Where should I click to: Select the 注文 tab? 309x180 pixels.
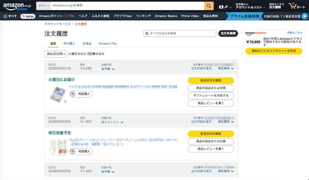pyautogui.click(x=53, y=43)
